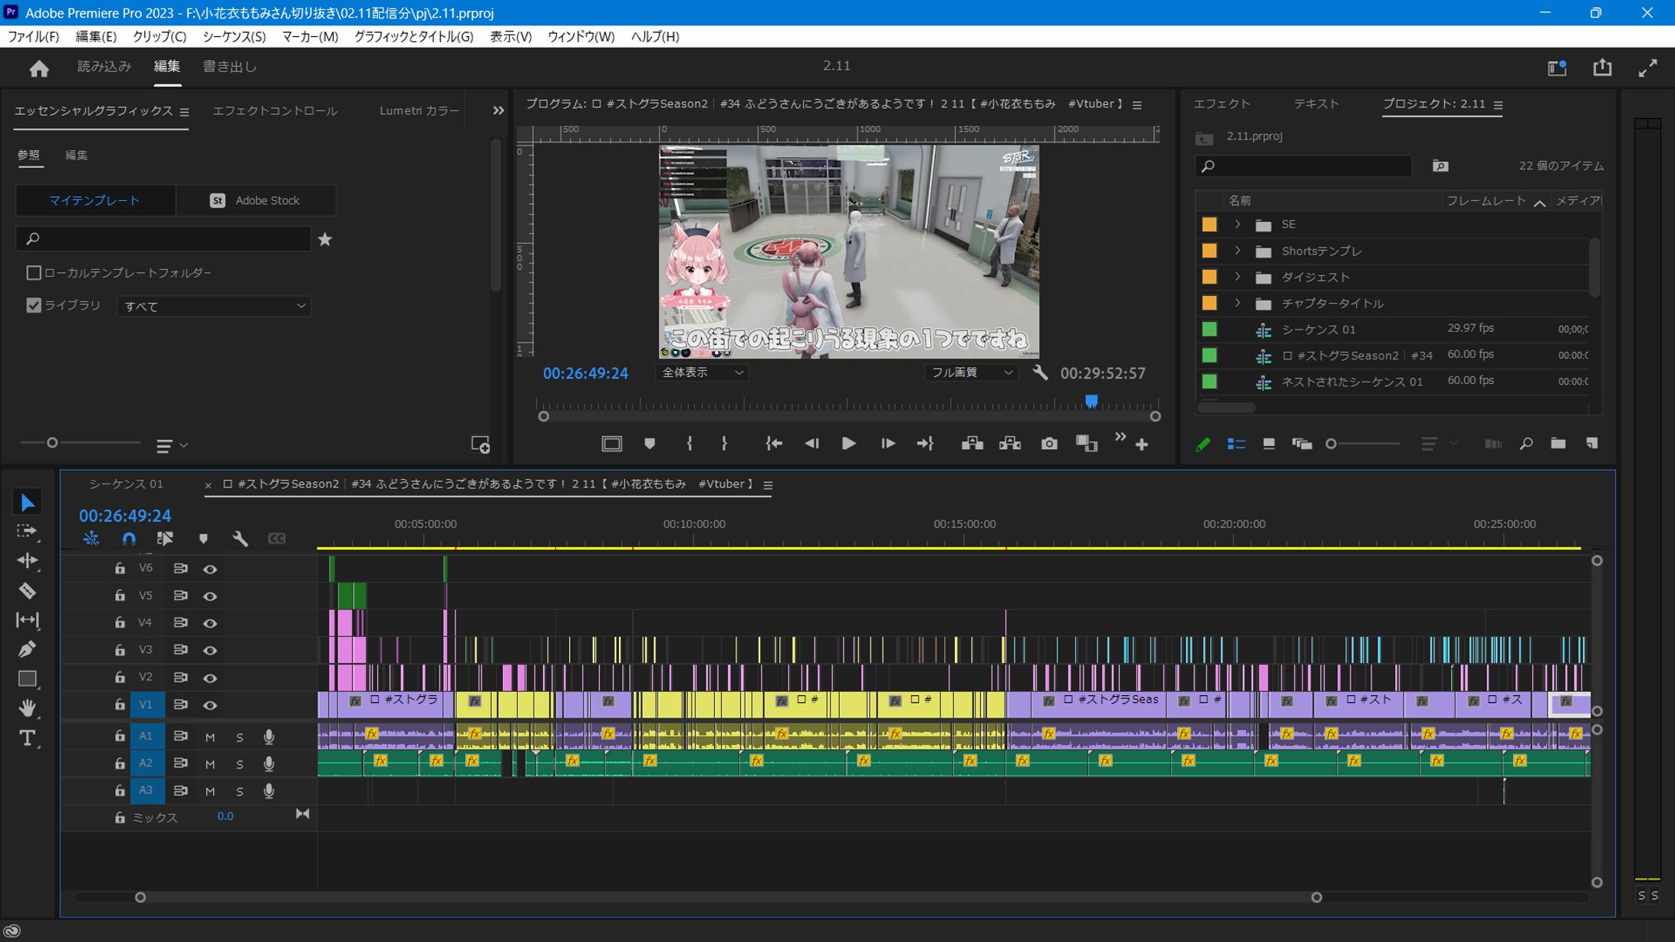Image resolution: width=1675 pixels, height=942 pixels.
Task: Select the Type tool
Action: coord(27,737)
